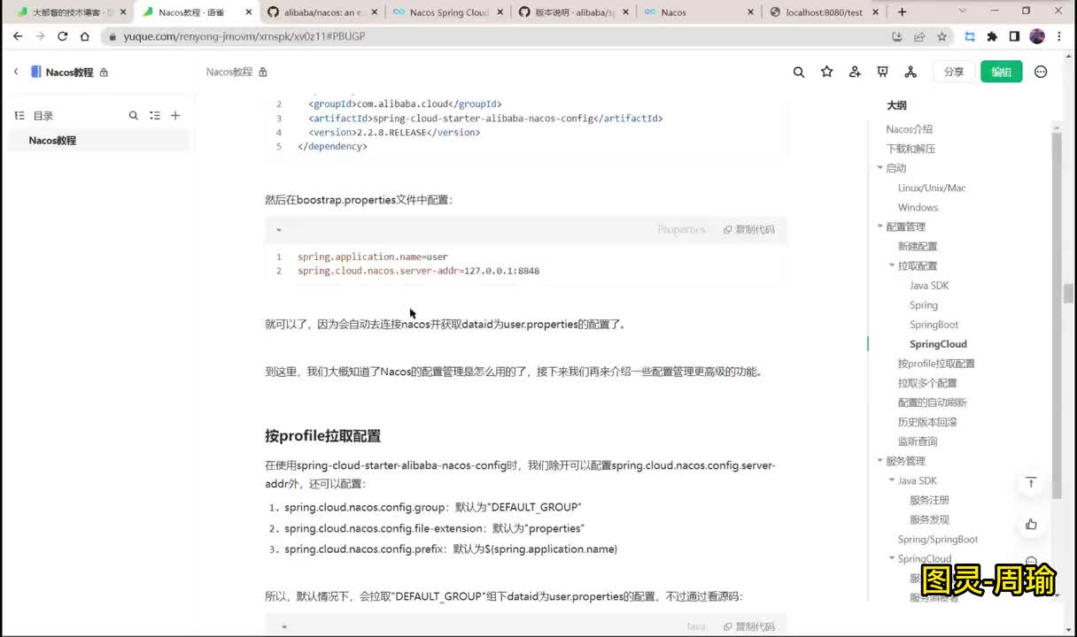1077x637 pixels.
Task: Jump to 配置的自动刷新 in outline
Action: pos(933,403)
